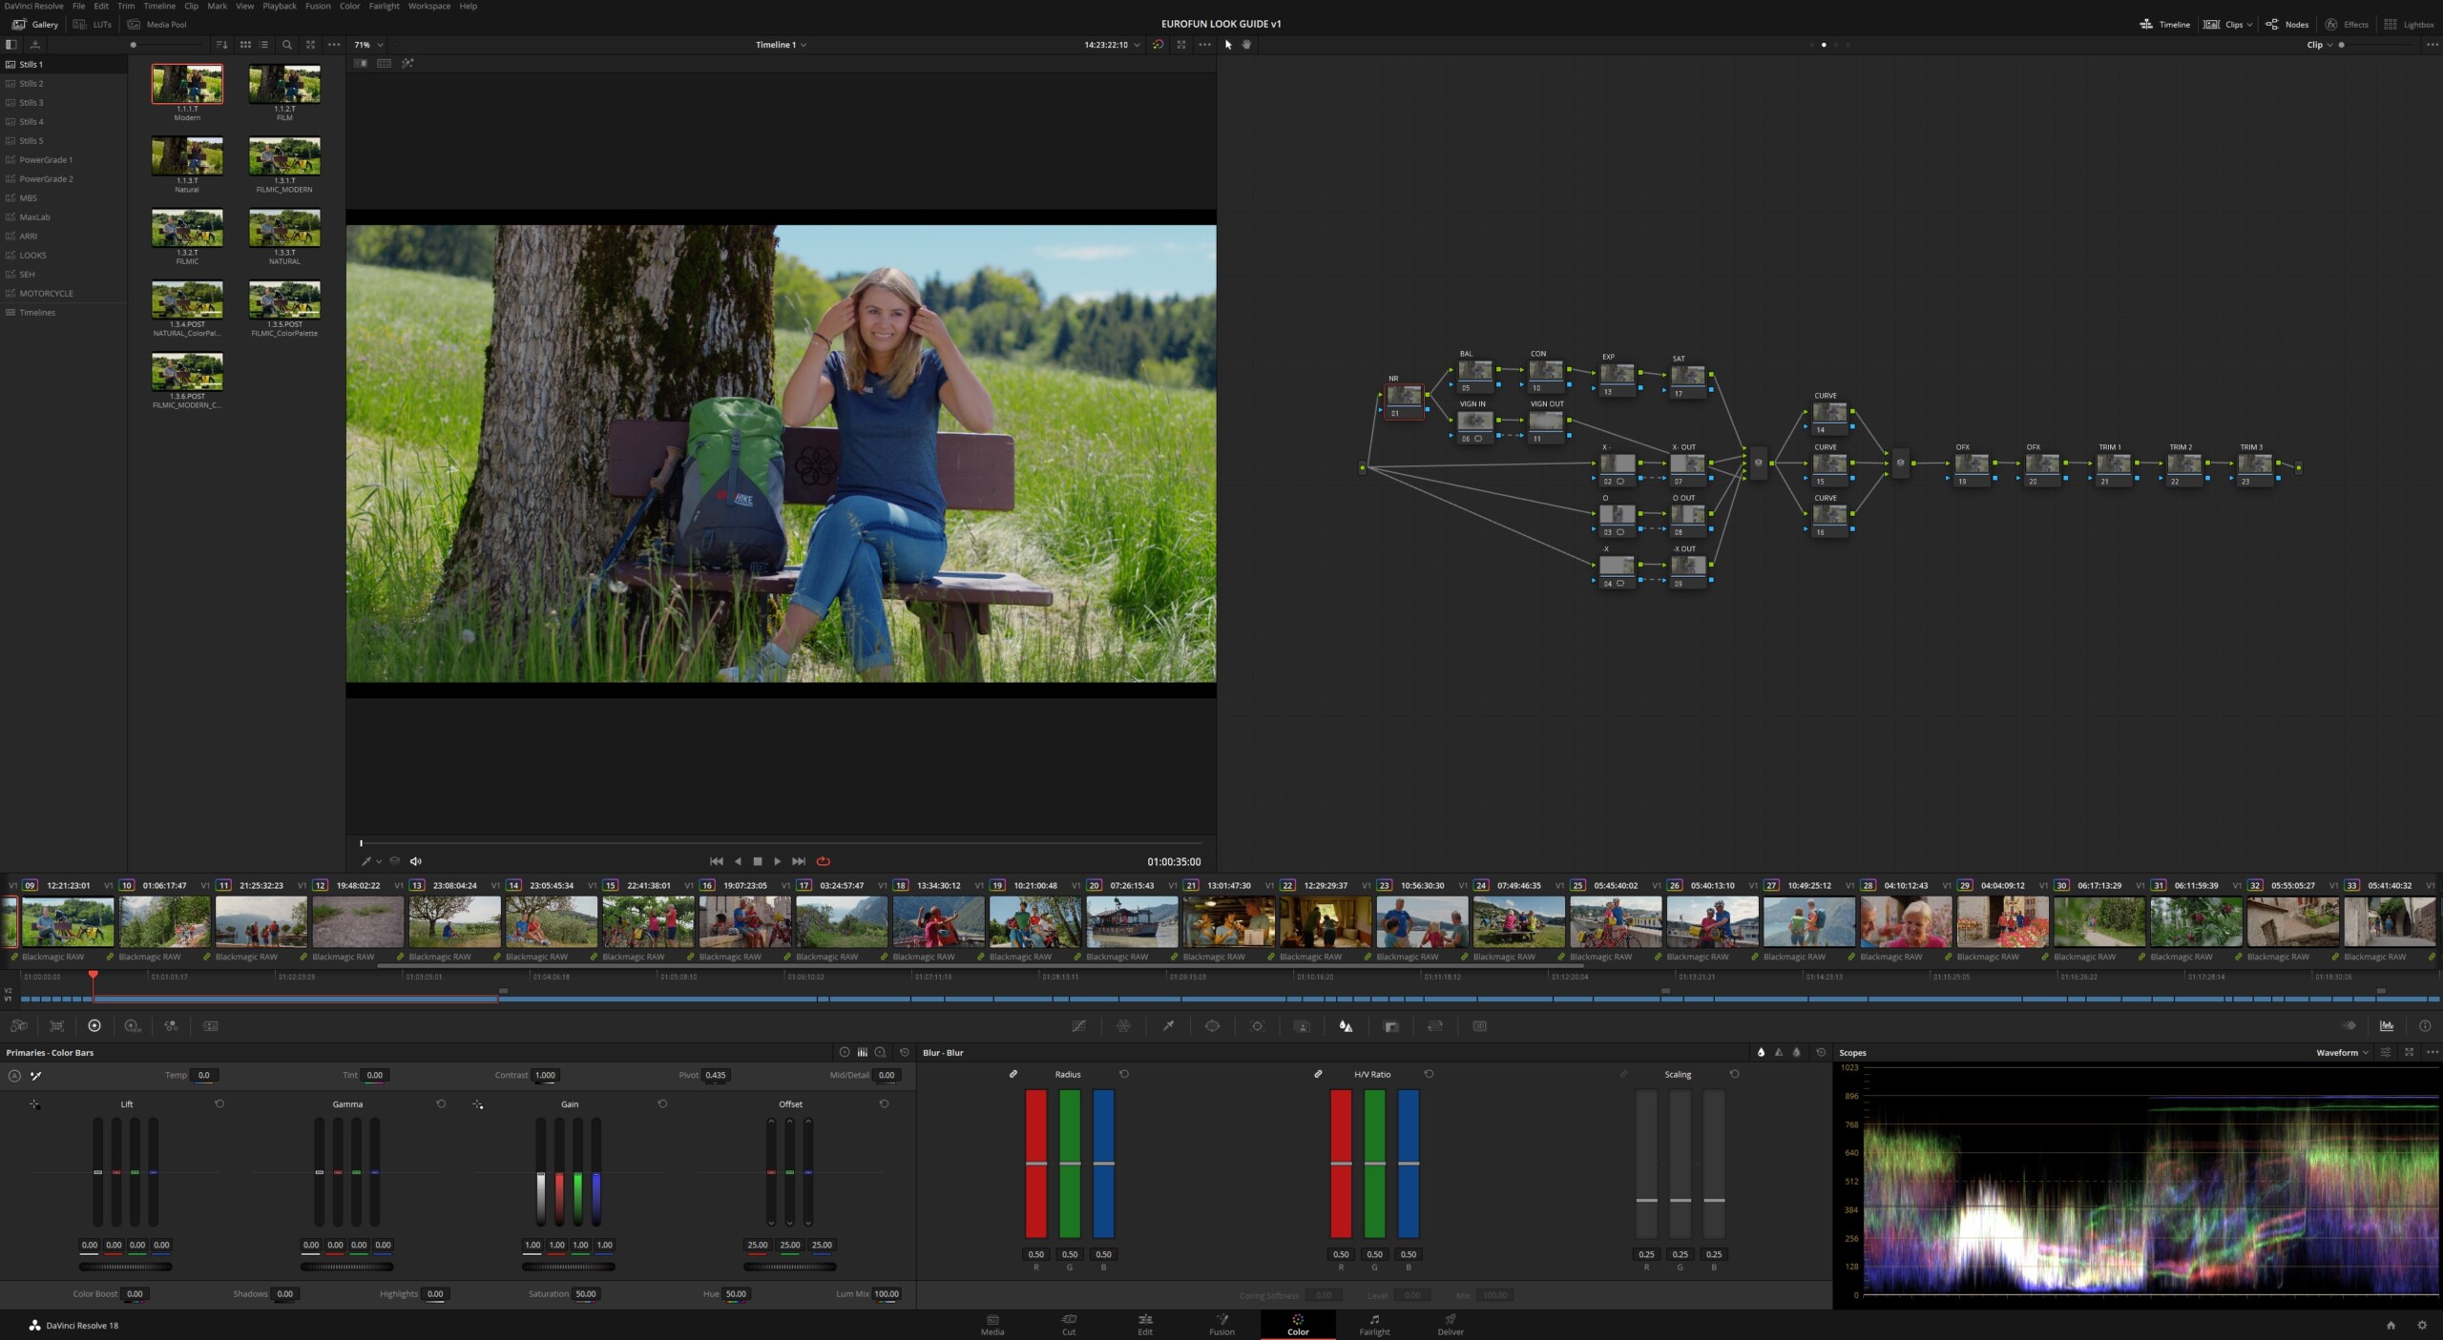Open the Workspace menu

(429, 6)
